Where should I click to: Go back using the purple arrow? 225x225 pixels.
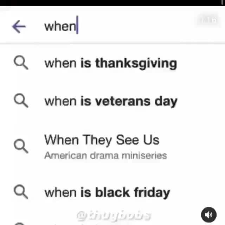(19, 26)
